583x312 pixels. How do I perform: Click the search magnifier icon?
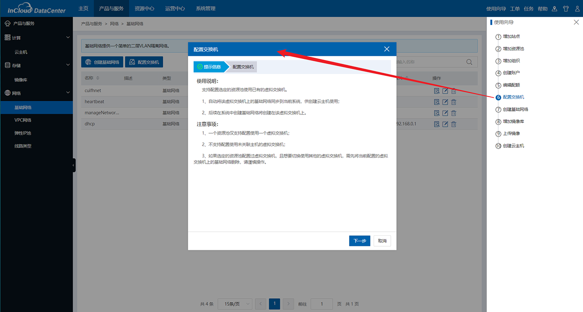pyautogui.click(x=469, y=62)
